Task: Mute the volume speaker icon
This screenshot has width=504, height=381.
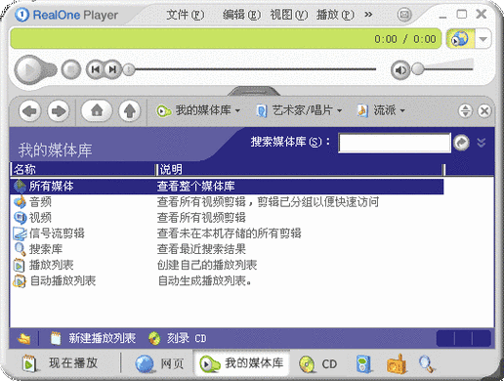Action: point(400,69)
